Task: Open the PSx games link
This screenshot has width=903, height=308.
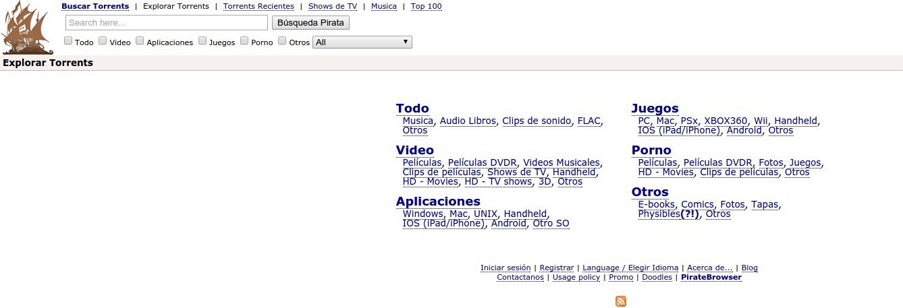Action: [689, 121]
